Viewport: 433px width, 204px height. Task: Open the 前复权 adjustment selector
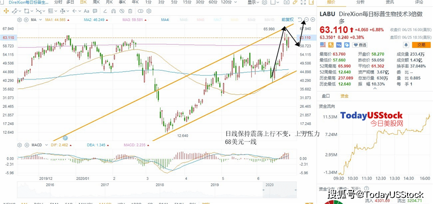pos(288,20)
